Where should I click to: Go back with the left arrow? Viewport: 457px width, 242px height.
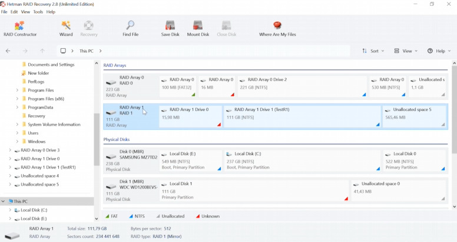[x=8, y=51]
